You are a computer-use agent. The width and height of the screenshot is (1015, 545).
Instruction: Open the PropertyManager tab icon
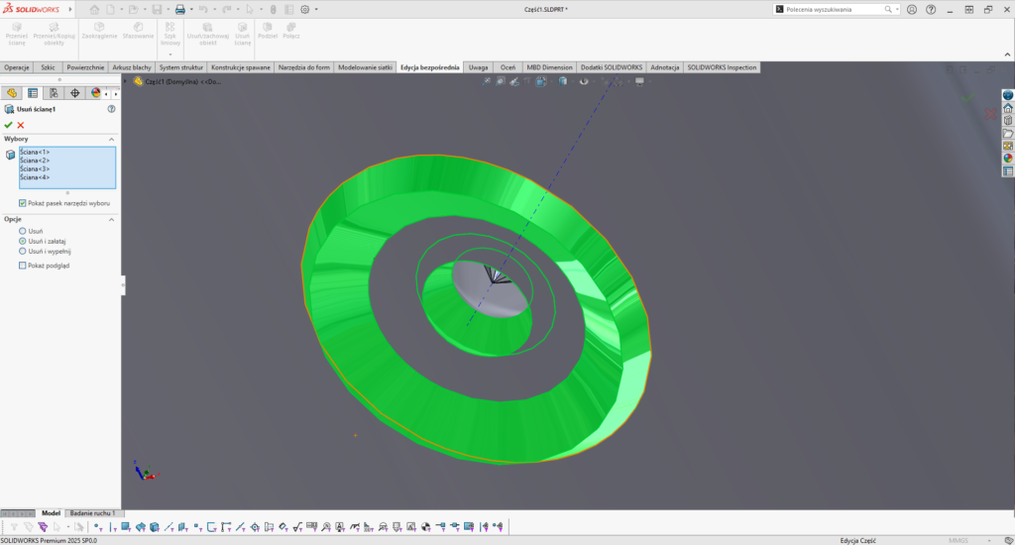click(33, 93)
